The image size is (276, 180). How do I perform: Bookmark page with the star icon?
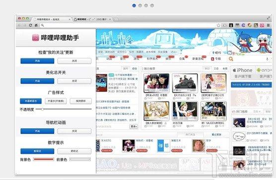click(x=218, y=25)
